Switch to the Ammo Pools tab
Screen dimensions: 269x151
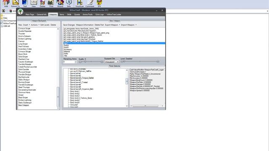click(x=88, y=15)
